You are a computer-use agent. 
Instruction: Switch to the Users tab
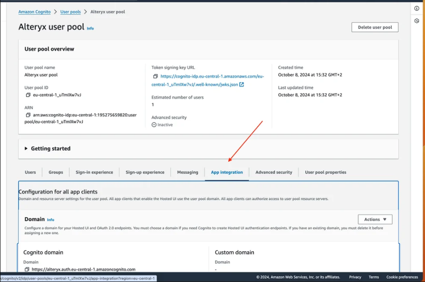coord(30,172)
